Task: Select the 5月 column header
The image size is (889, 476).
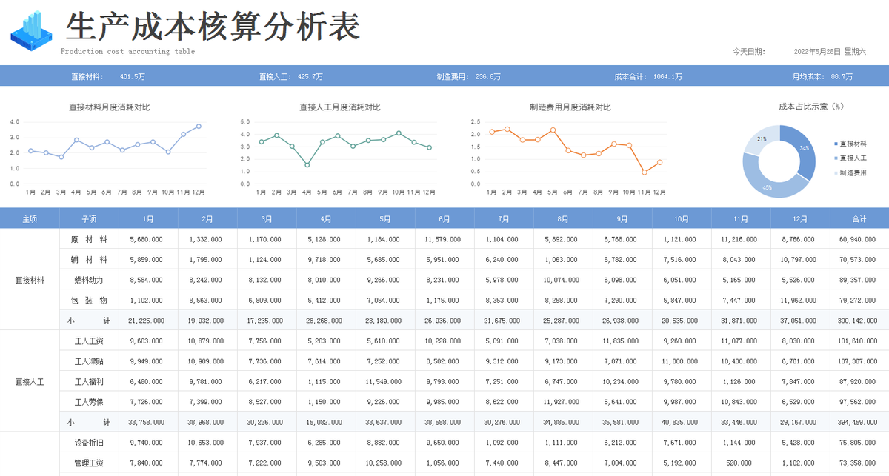Action: [384, 218]
